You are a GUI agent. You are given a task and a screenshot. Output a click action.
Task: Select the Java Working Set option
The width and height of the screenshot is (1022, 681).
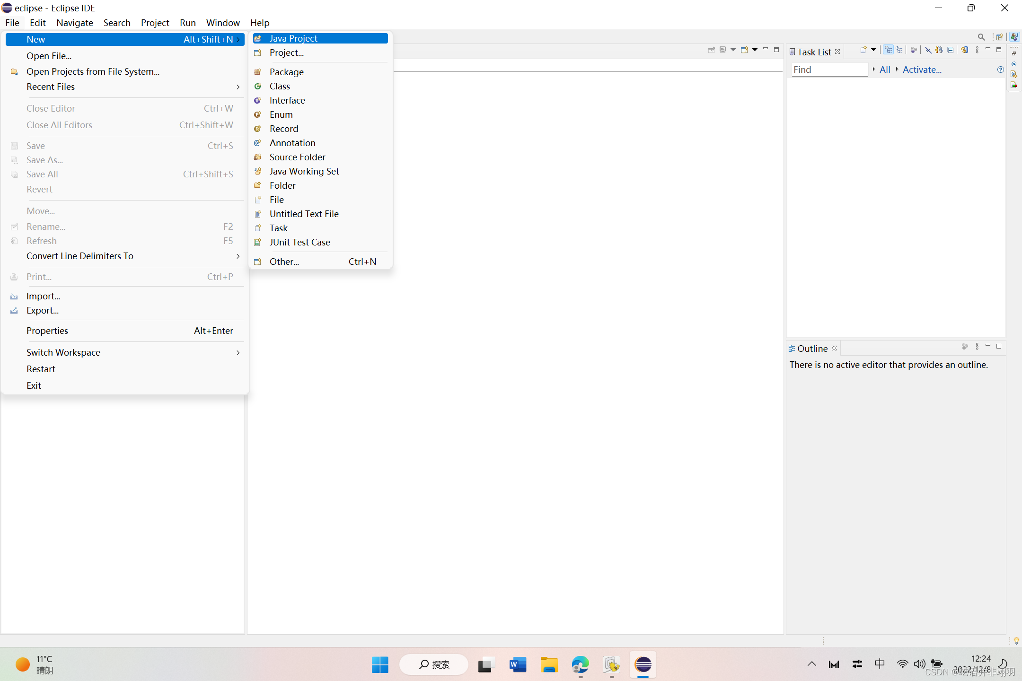pyautogui.click(x=304, y=171)
